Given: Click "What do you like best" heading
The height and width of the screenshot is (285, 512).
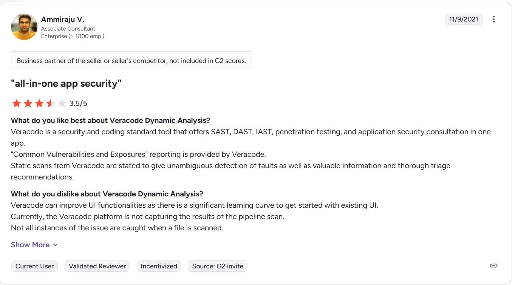Looking at the screenshot, I should point(110,120).
